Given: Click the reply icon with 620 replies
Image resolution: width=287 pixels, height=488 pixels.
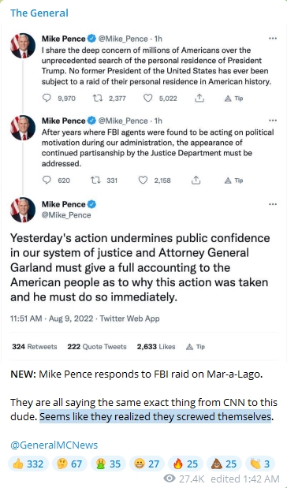Looking at the screenshot, I should pyautogui.click(x=47, y=181).
